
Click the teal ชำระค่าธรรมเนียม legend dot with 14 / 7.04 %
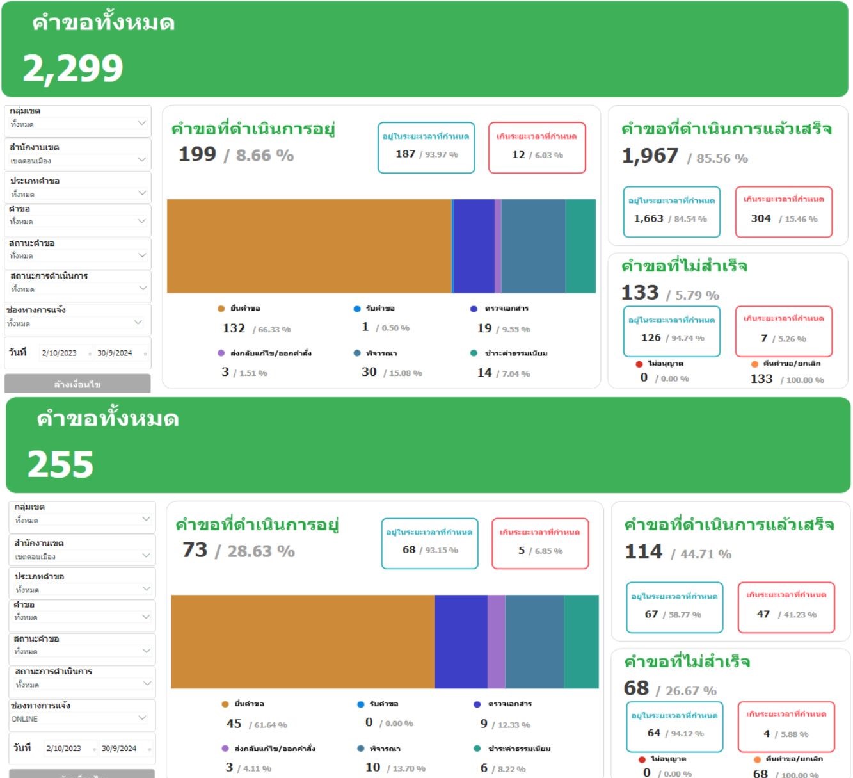click(474, 353)
